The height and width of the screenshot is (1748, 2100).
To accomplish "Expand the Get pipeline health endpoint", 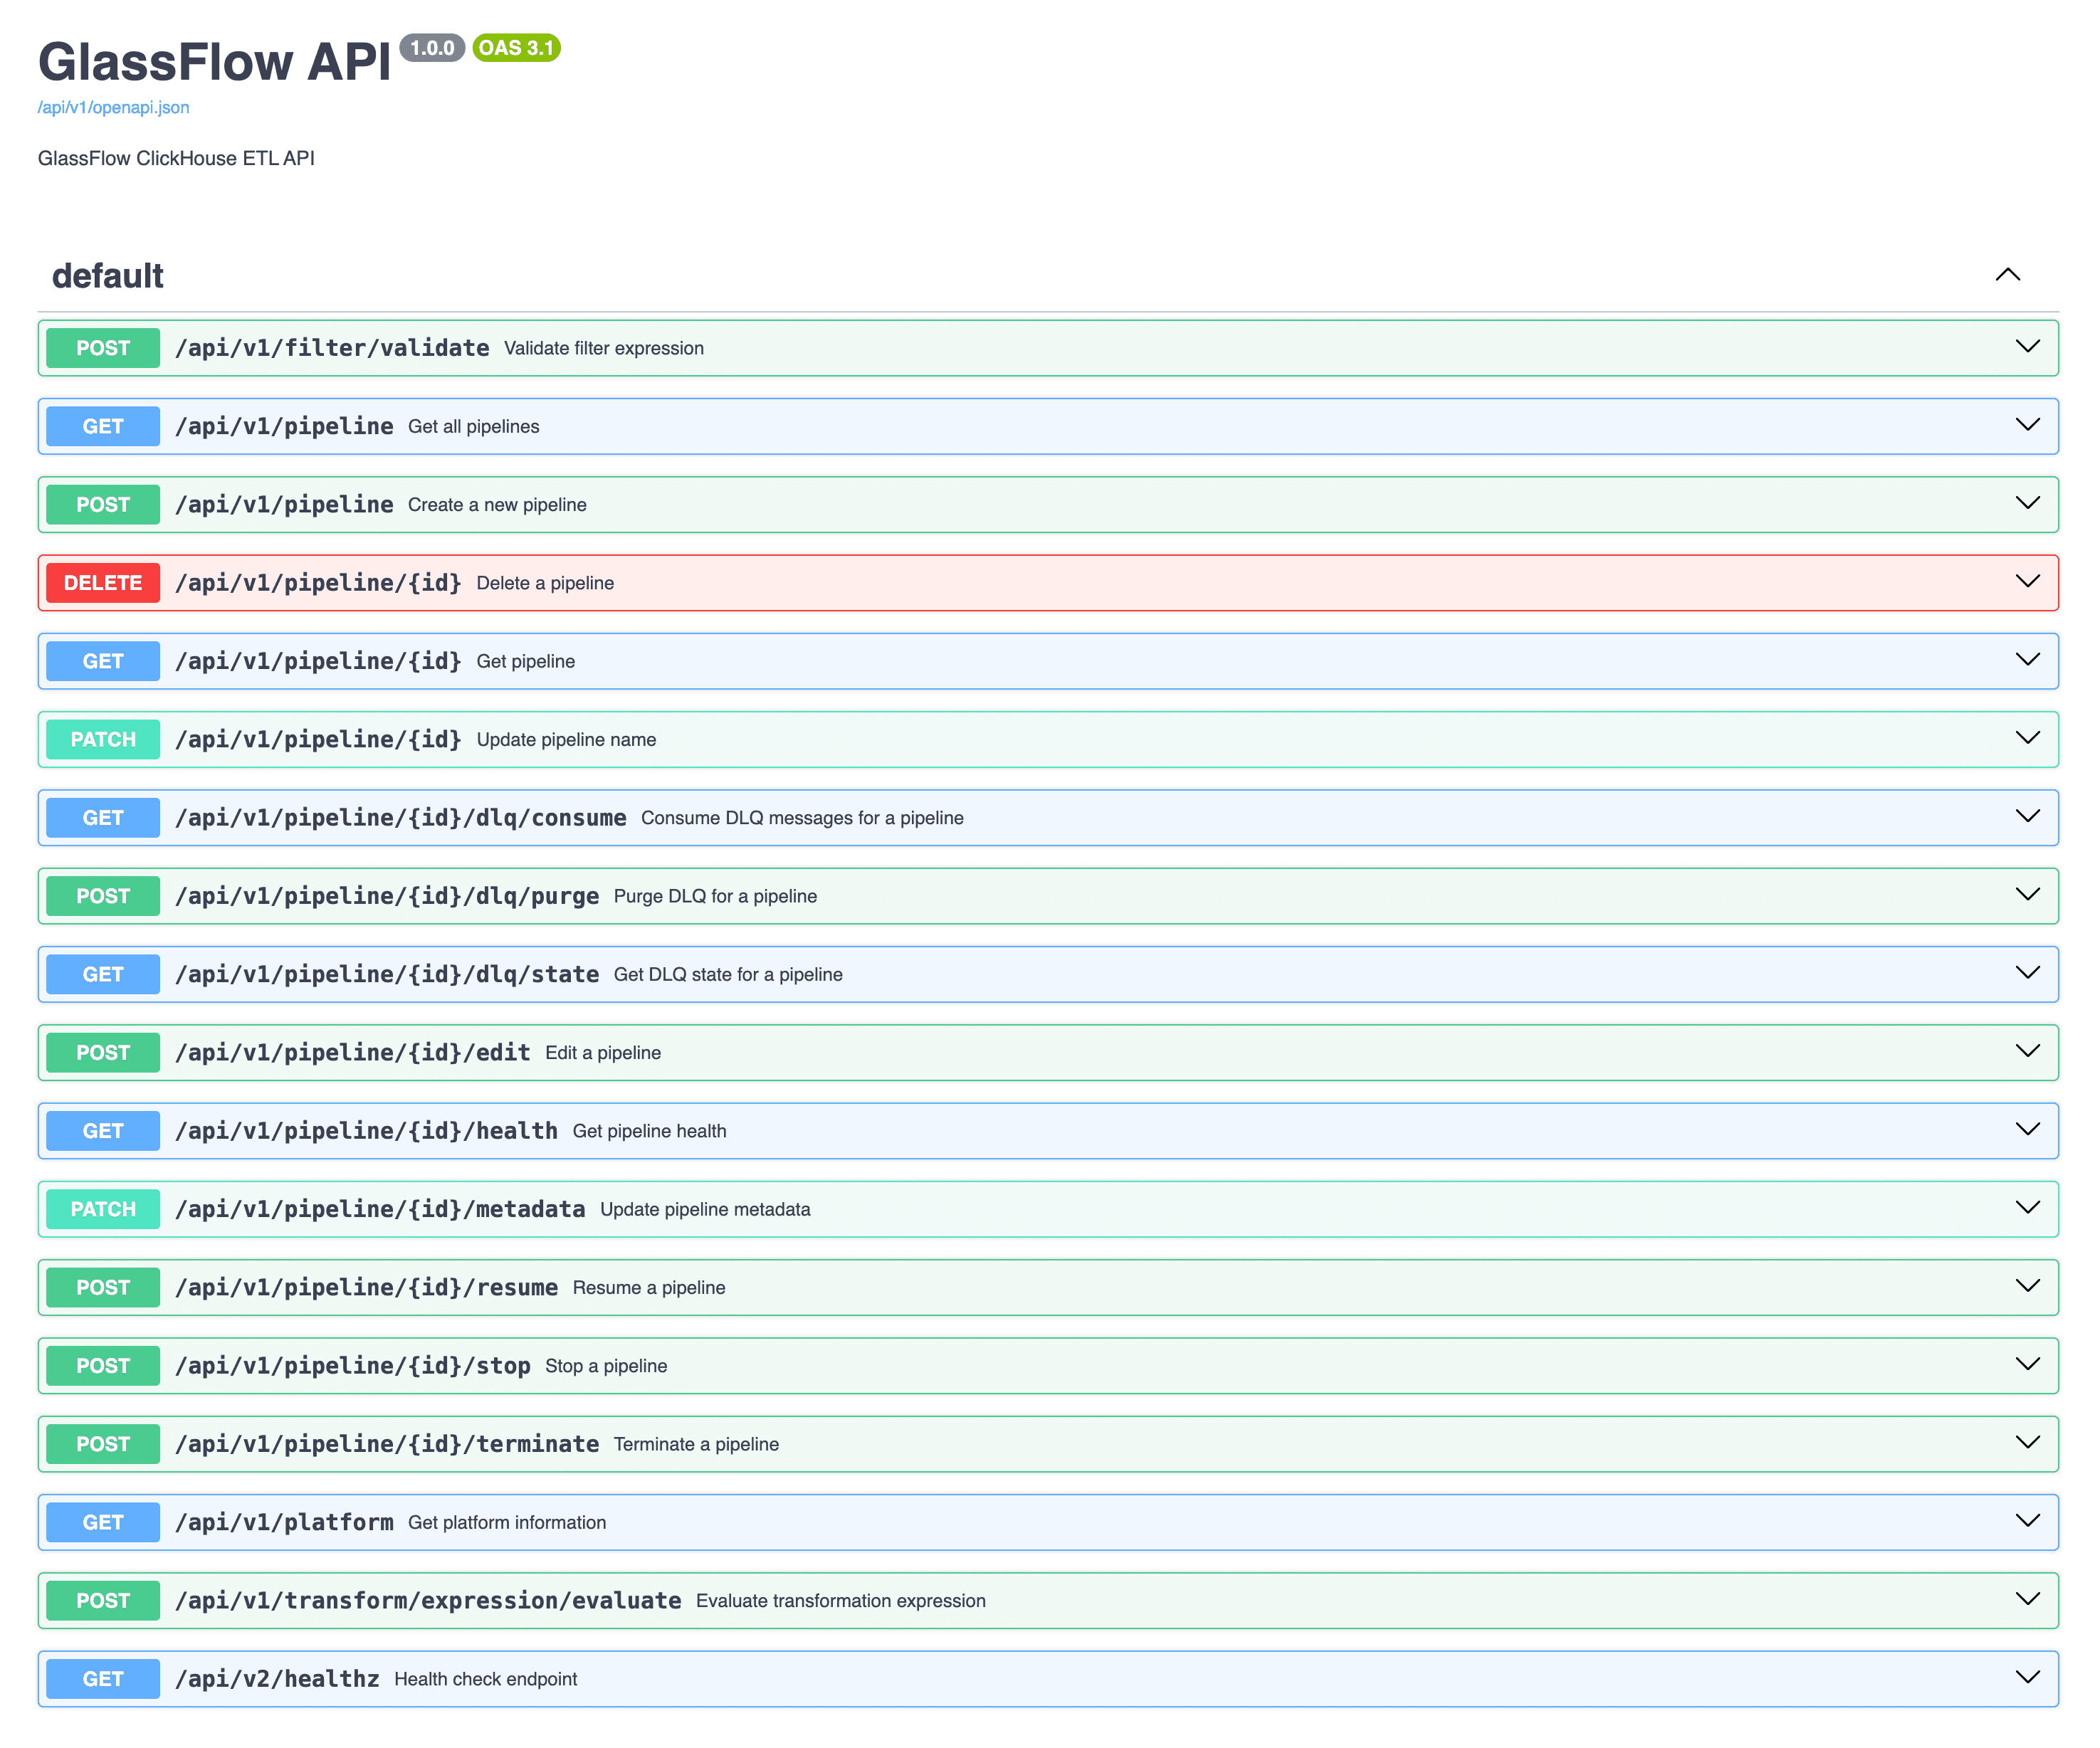I will click(2028, 1130).
